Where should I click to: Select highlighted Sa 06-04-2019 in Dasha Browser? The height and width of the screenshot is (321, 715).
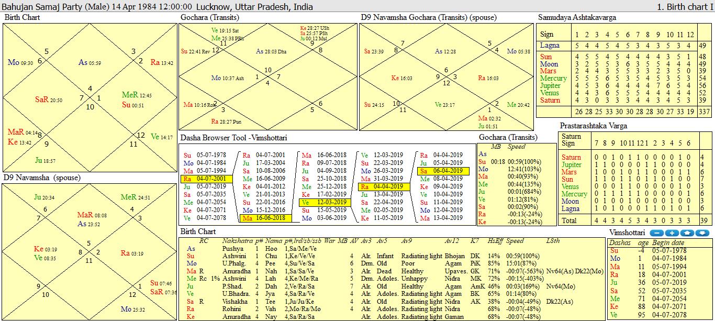[x=443, y=171]
